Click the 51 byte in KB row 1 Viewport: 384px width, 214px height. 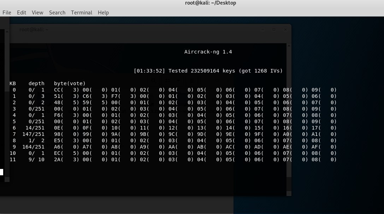pos(57,96)
